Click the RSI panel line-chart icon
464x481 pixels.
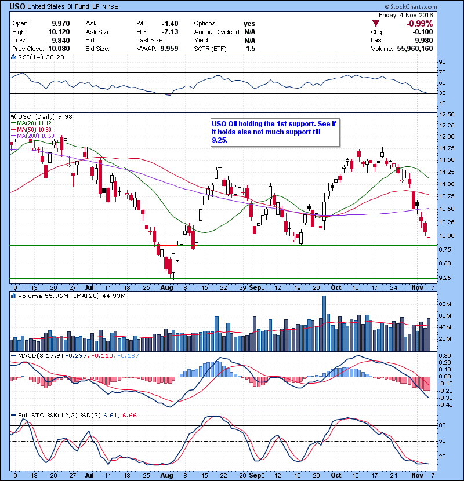click(x=13, y=57)
